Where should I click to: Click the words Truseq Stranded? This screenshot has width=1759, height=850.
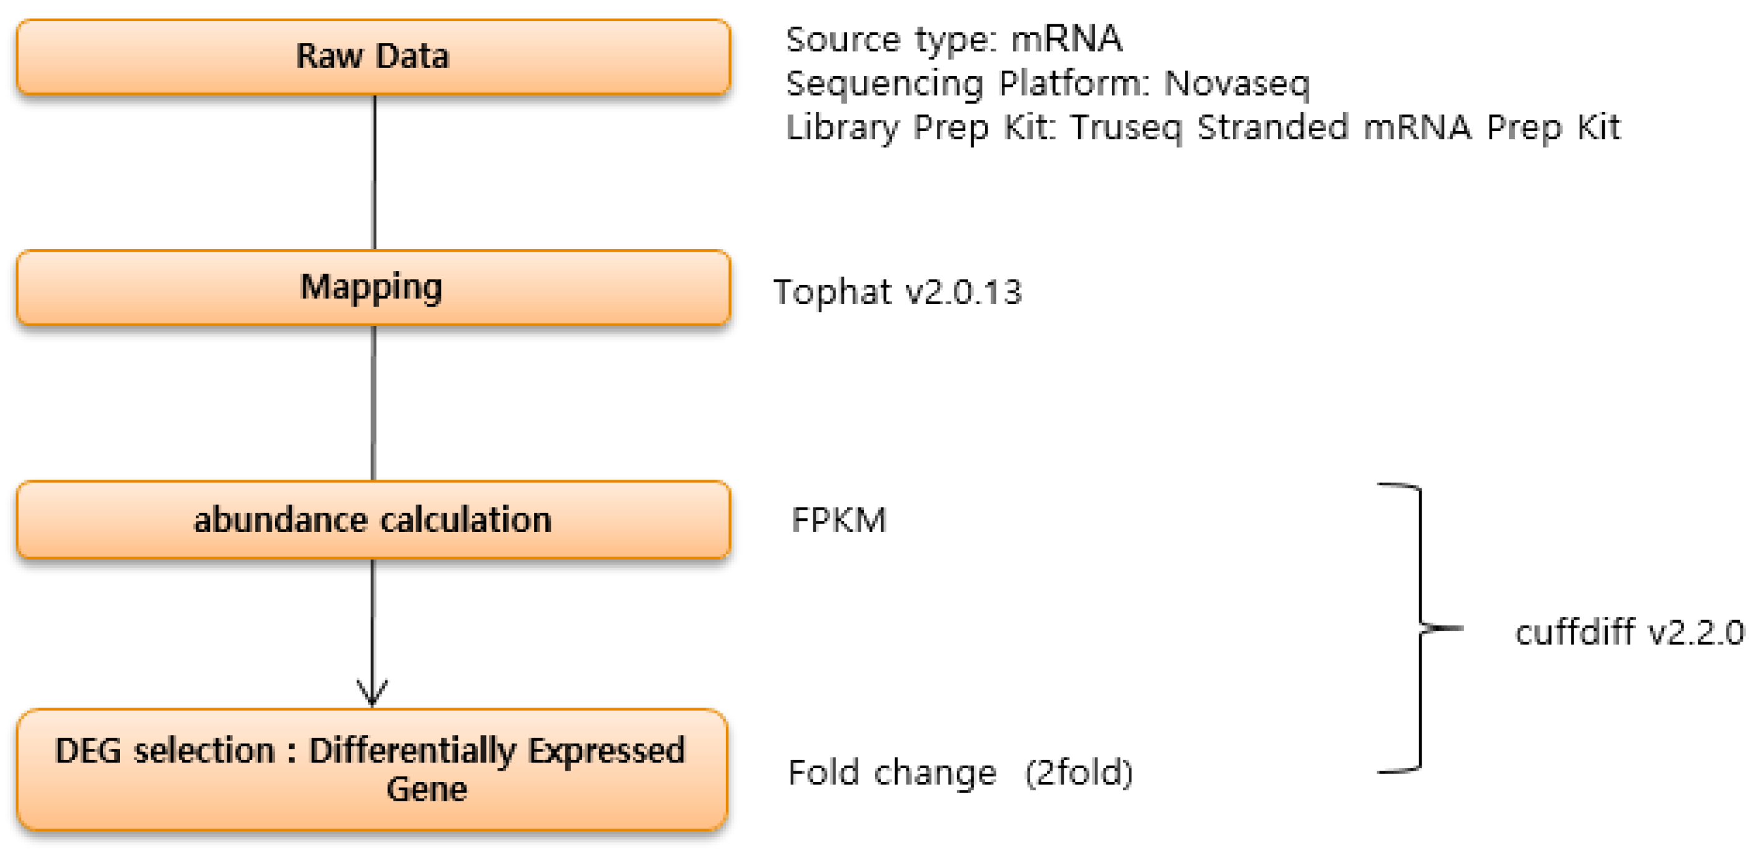pyautogui.click(x=1209, y=127)
